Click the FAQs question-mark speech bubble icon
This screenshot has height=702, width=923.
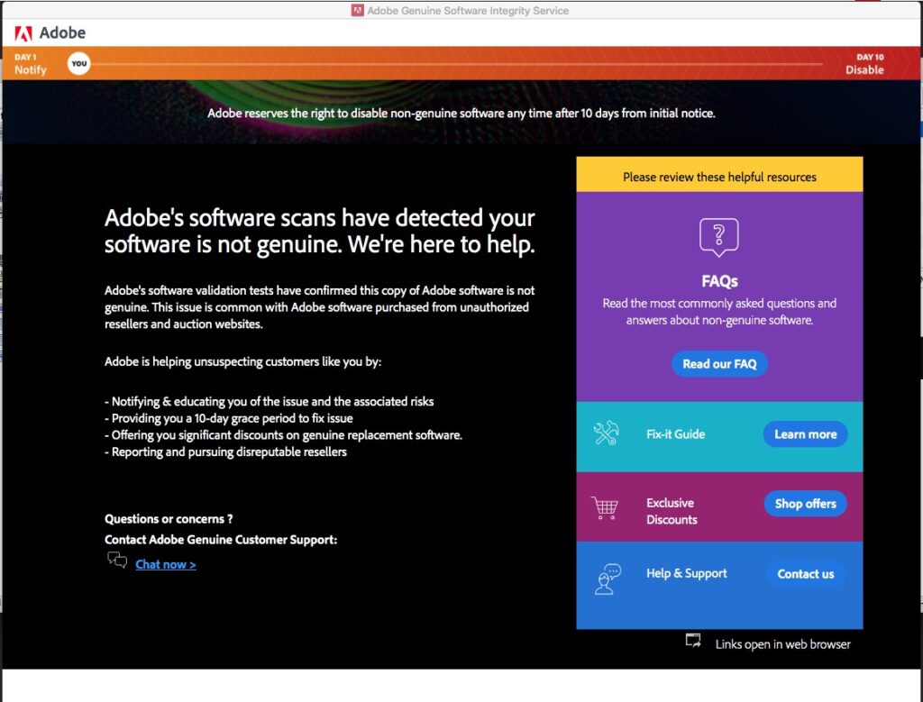718,237
